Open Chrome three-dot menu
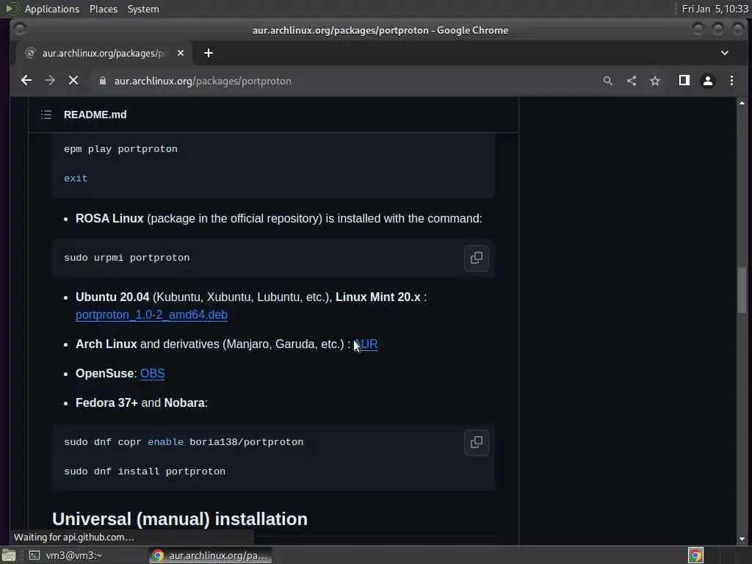Screen dimensions: 752x564 (731, 81)
